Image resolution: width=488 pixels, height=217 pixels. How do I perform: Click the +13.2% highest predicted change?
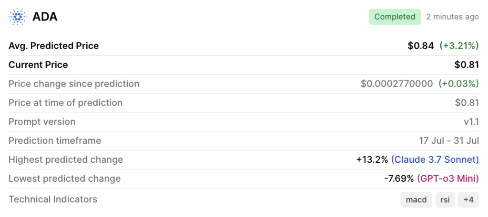pyautogui.click(x=372, y=160)
